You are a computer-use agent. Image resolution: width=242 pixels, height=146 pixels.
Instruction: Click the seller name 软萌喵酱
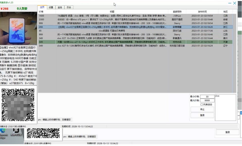point(177,27)
